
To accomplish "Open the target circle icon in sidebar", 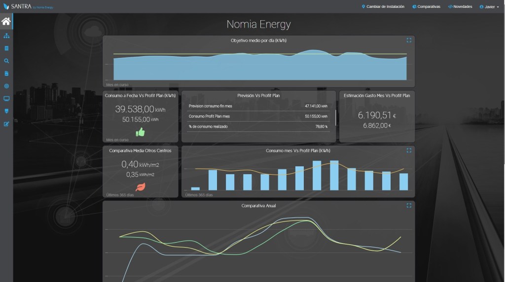I will (x=6, y=86).
